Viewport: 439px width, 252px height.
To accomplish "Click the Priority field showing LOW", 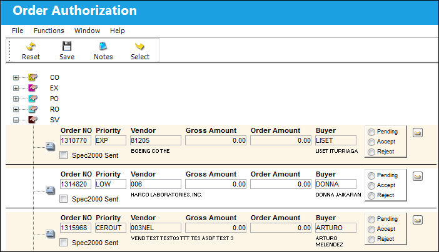I will 111,184.
